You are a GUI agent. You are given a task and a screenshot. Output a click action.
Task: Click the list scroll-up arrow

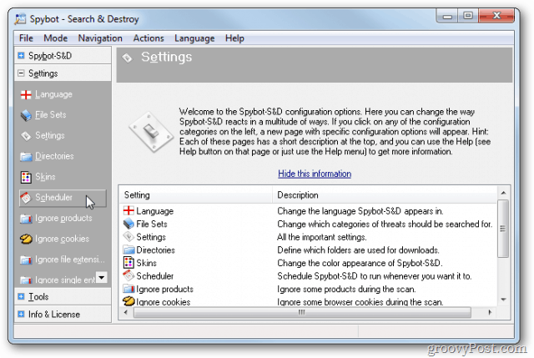[503, 193]
